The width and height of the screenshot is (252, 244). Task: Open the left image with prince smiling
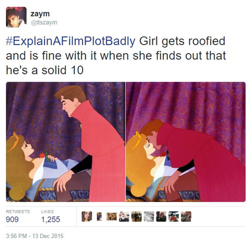[x=65, y=142]
